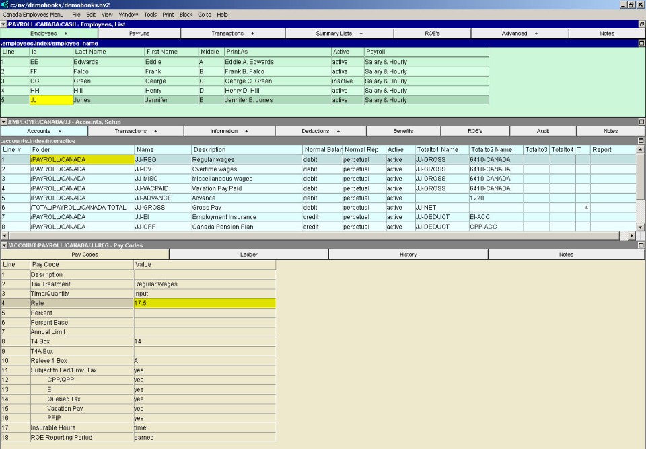Viewport: 646px width, 449px height.
Task: Expand the Summary Lists tab
Action: [340, 33]
